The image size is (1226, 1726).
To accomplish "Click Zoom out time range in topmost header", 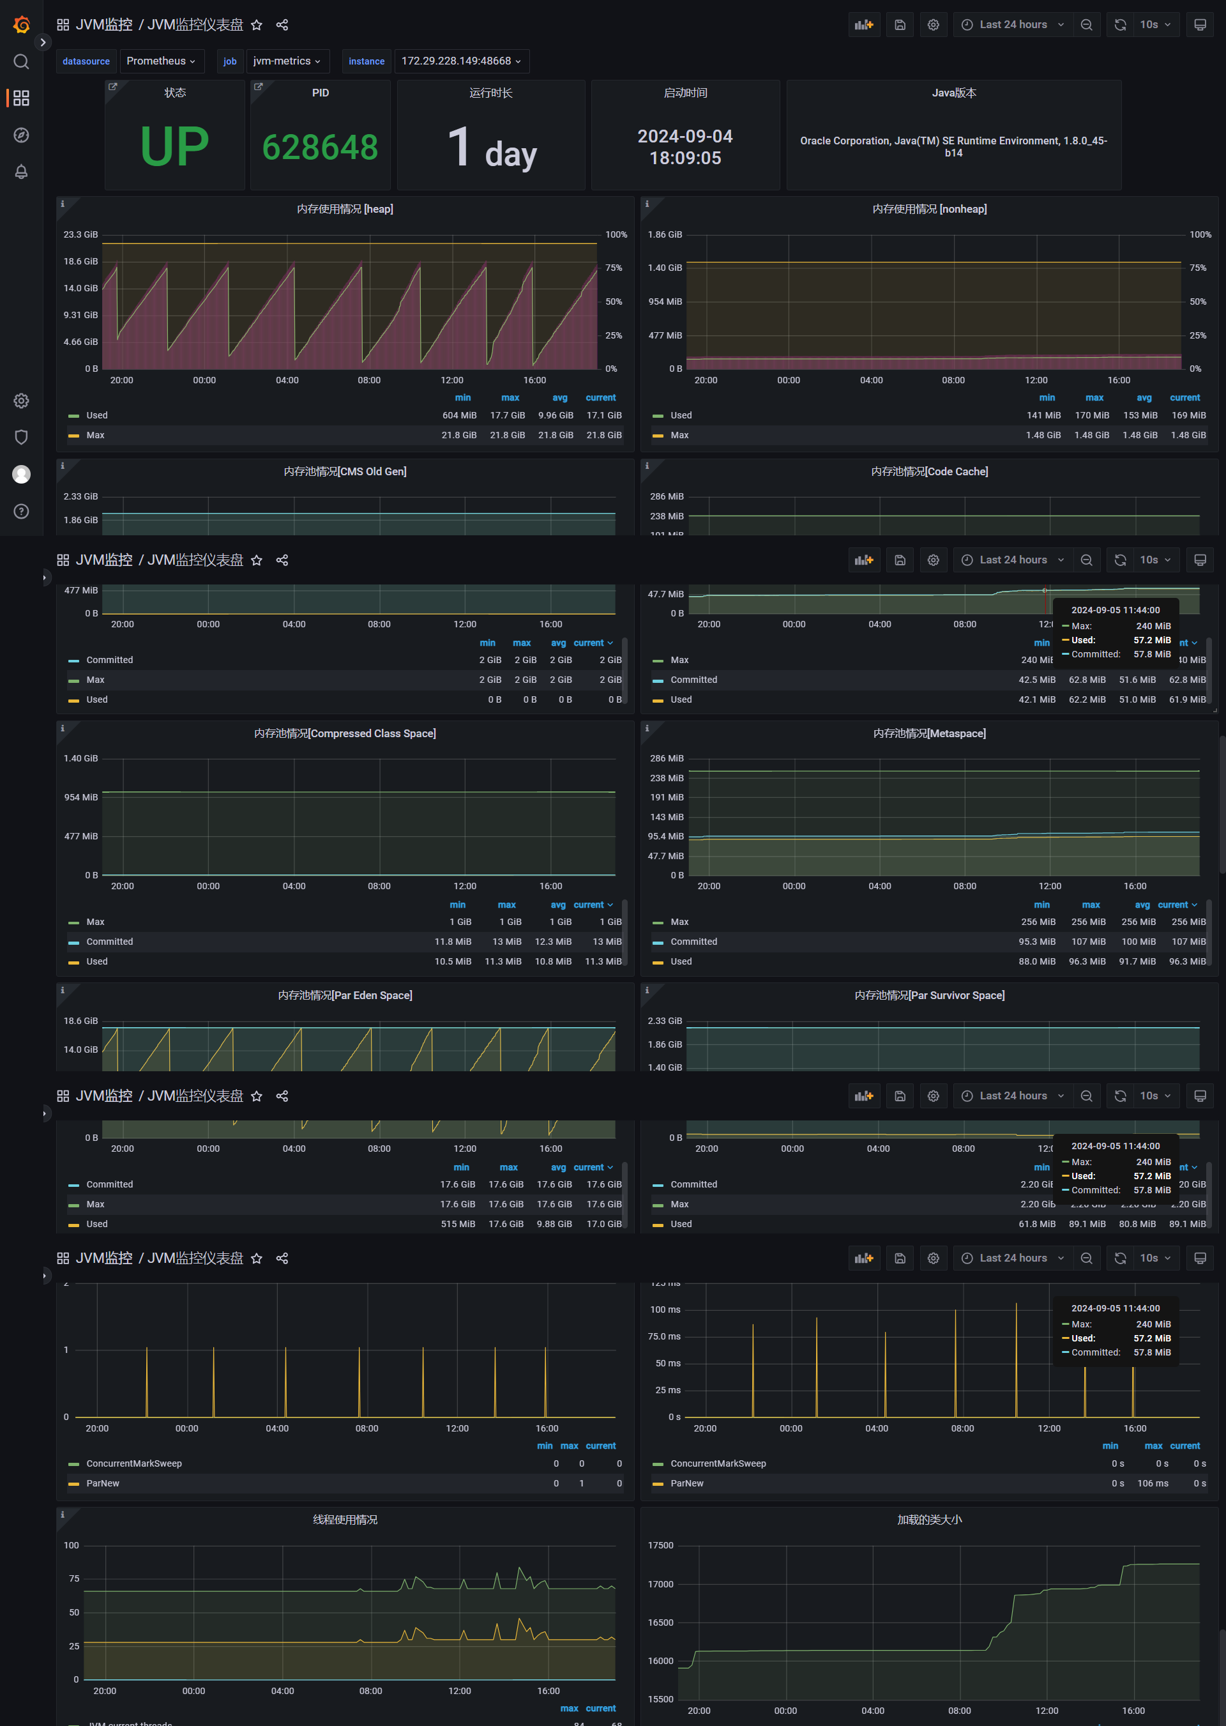I will click(x=1086, y=25).
